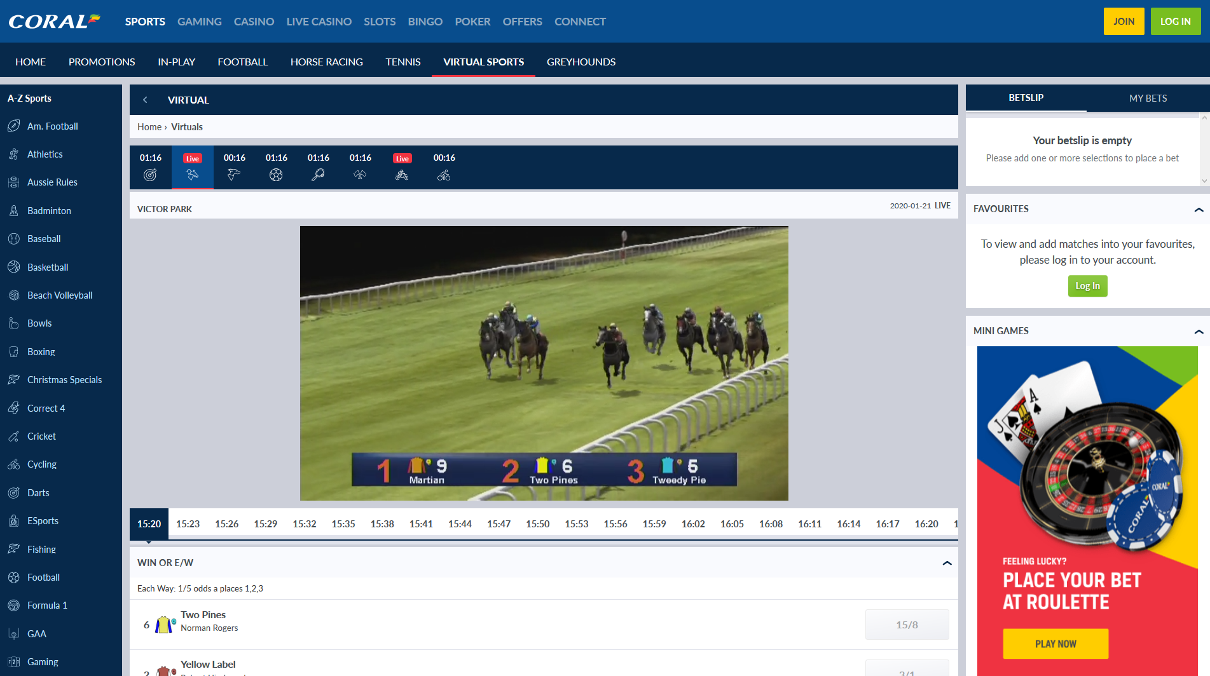Image resolution: width=1210 pixels, height=676 pixels.
Task: Open the live virtual speedway motorbike icon
Action: pyautogui.click(x=402, y=175)
